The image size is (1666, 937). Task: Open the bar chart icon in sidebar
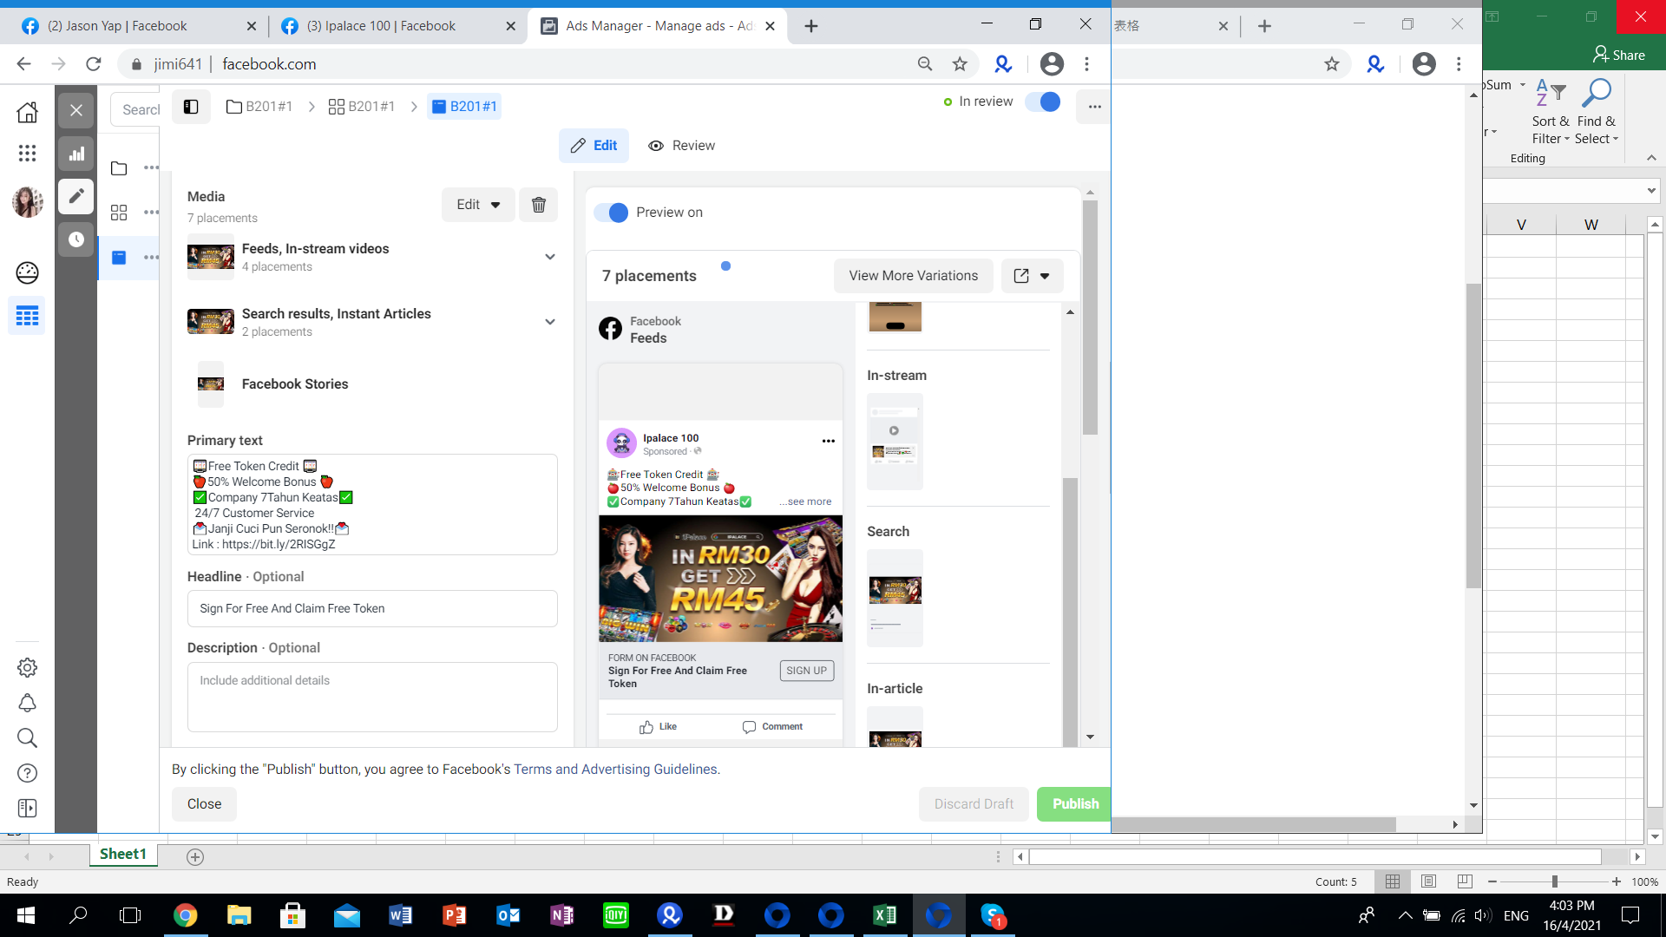coord(76,154)
